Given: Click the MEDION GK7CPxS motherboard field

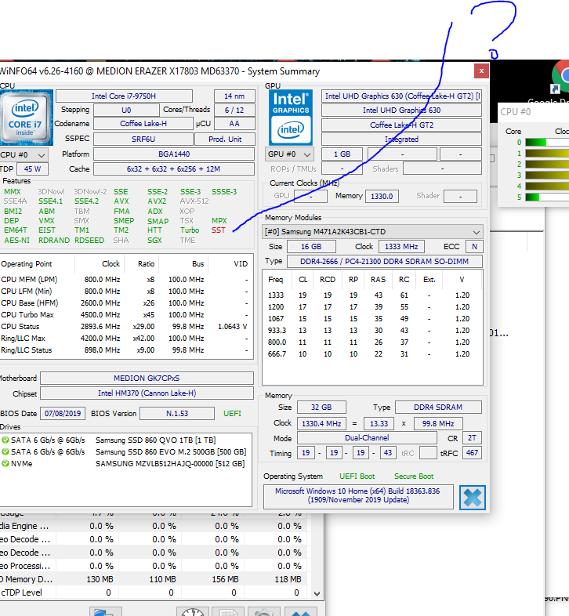Looking at the screenshot, I should (146, 378).
